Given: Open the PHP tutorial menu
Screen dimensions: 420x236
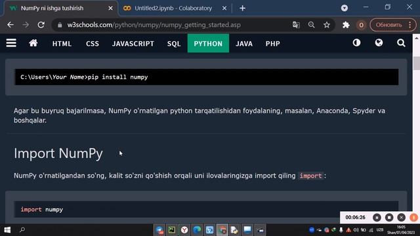Looking at the screenshot, I should (273, 44).
